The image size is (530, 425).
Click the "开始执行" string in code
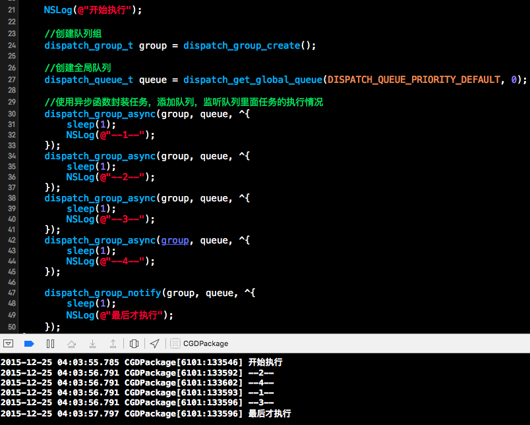coord(104,10)
